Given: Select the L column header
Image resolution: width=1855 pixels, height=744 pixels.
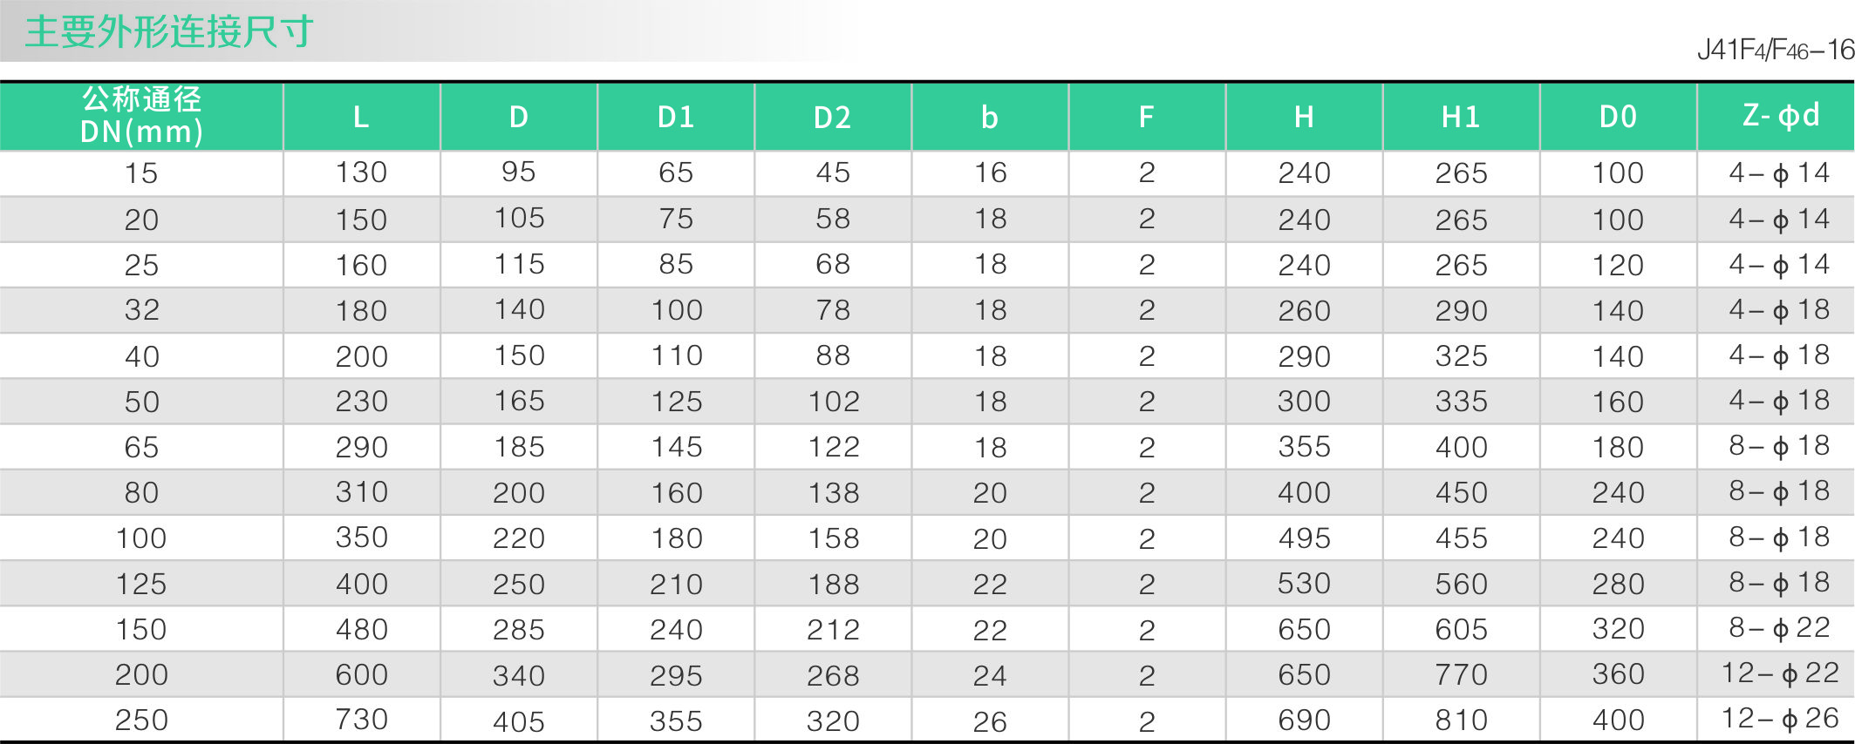Looking at the screenshot, I should pos(361,117).
